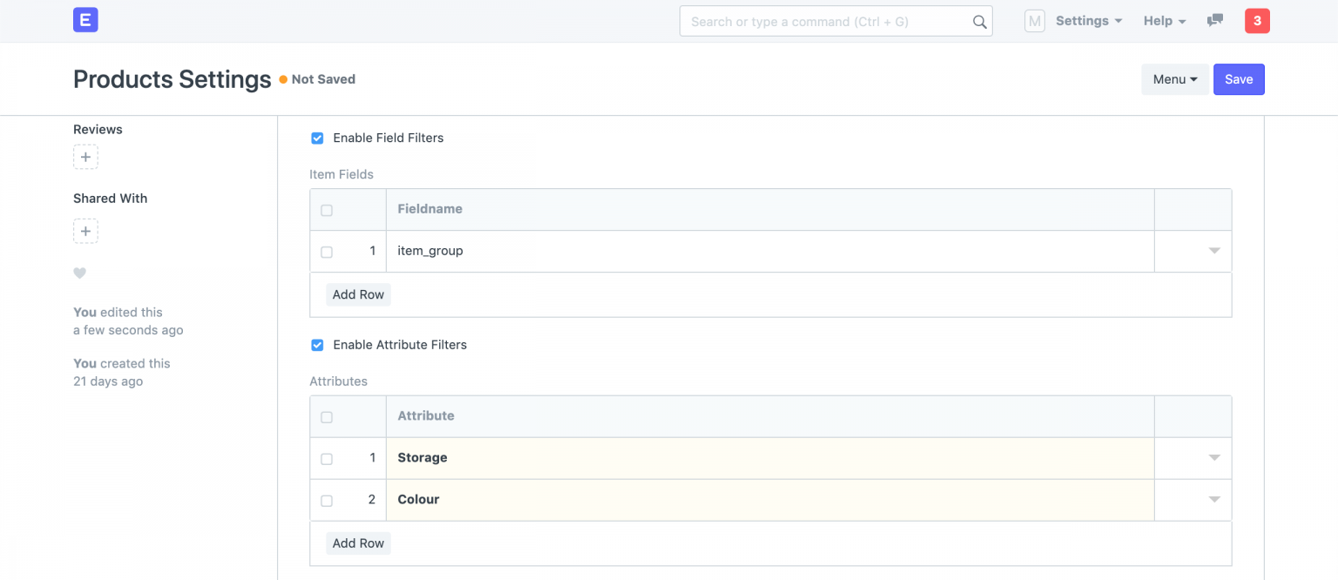
Task: Share the document via the plus icon under Shared With
Action: coord(84,231)
